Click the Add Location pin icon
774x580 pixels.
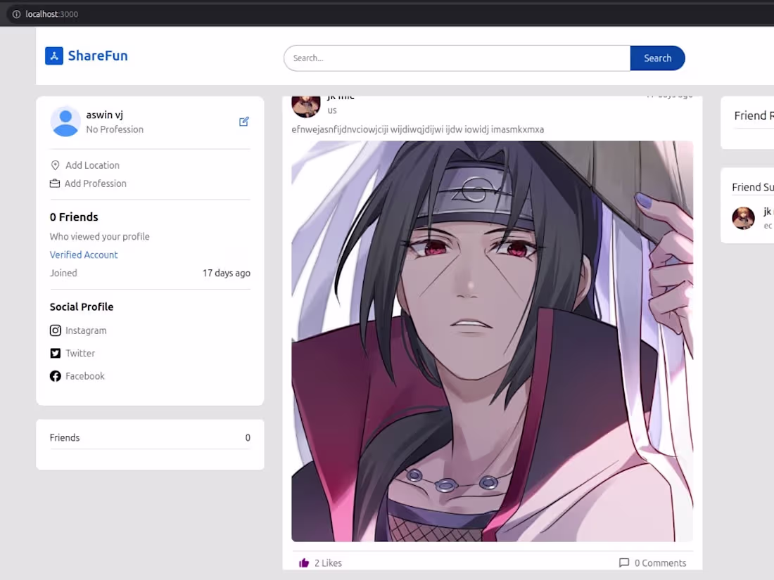click(55, 165)
